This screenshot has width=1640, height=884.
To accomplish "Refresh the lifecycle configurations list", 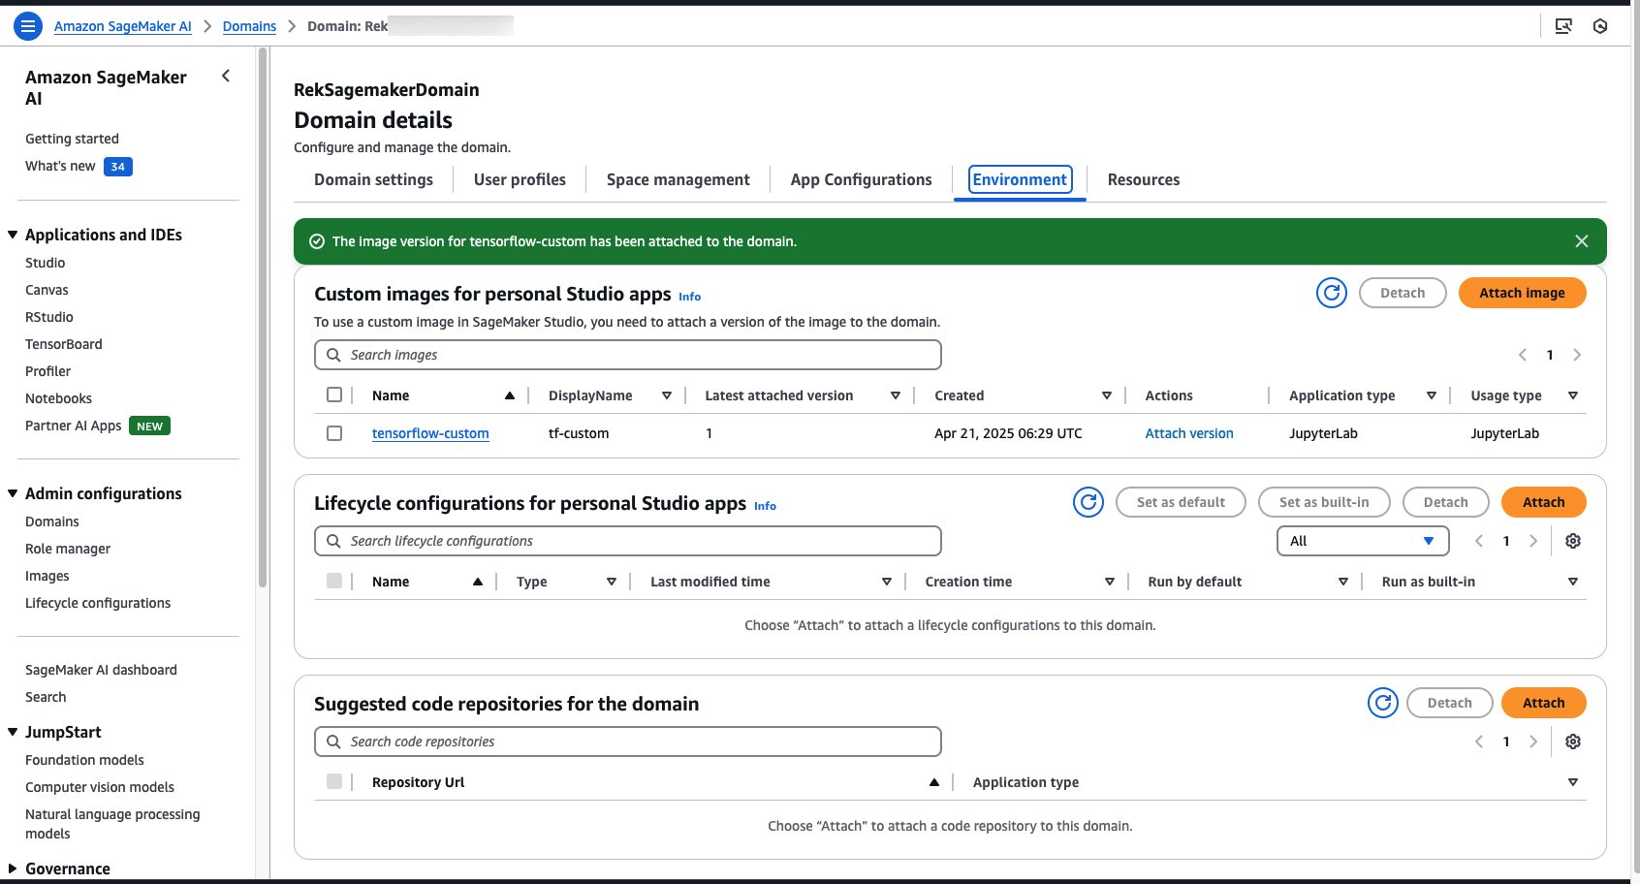I will pos(1088,502).
